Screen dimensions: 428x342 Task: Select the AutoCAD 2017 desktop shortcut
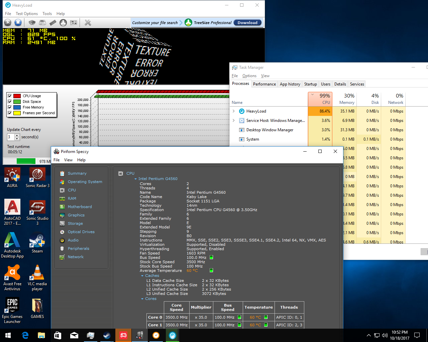(12, 212)
